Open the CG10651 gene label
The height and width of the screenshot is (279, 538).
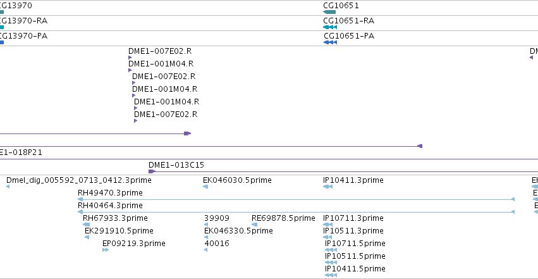click(x=341, y=6)
